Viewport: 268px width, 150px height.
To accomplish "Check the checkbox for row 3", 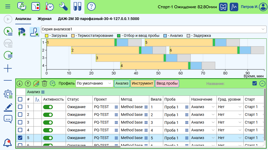I will 20,123.
